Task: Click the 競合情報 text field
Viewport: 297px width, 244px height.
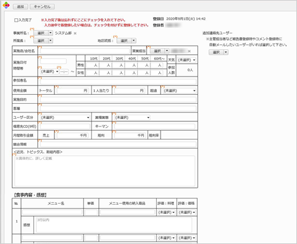Action: coord(118,144)
